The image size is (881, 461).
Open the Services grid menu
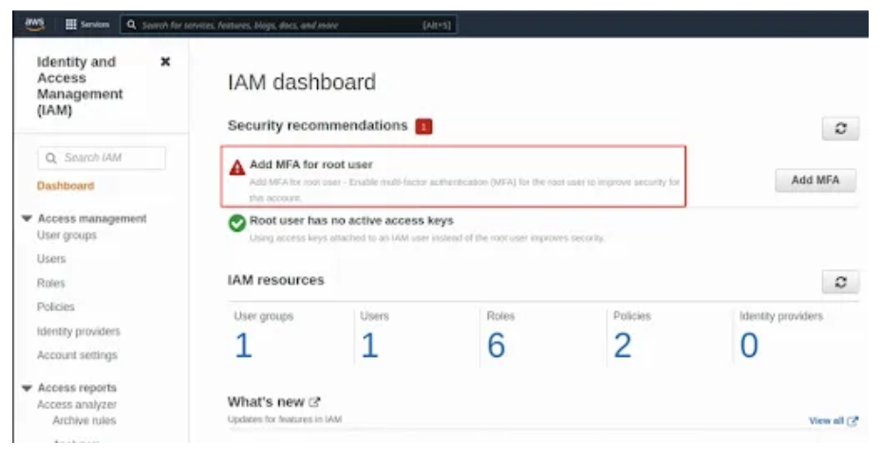(87, 24)
